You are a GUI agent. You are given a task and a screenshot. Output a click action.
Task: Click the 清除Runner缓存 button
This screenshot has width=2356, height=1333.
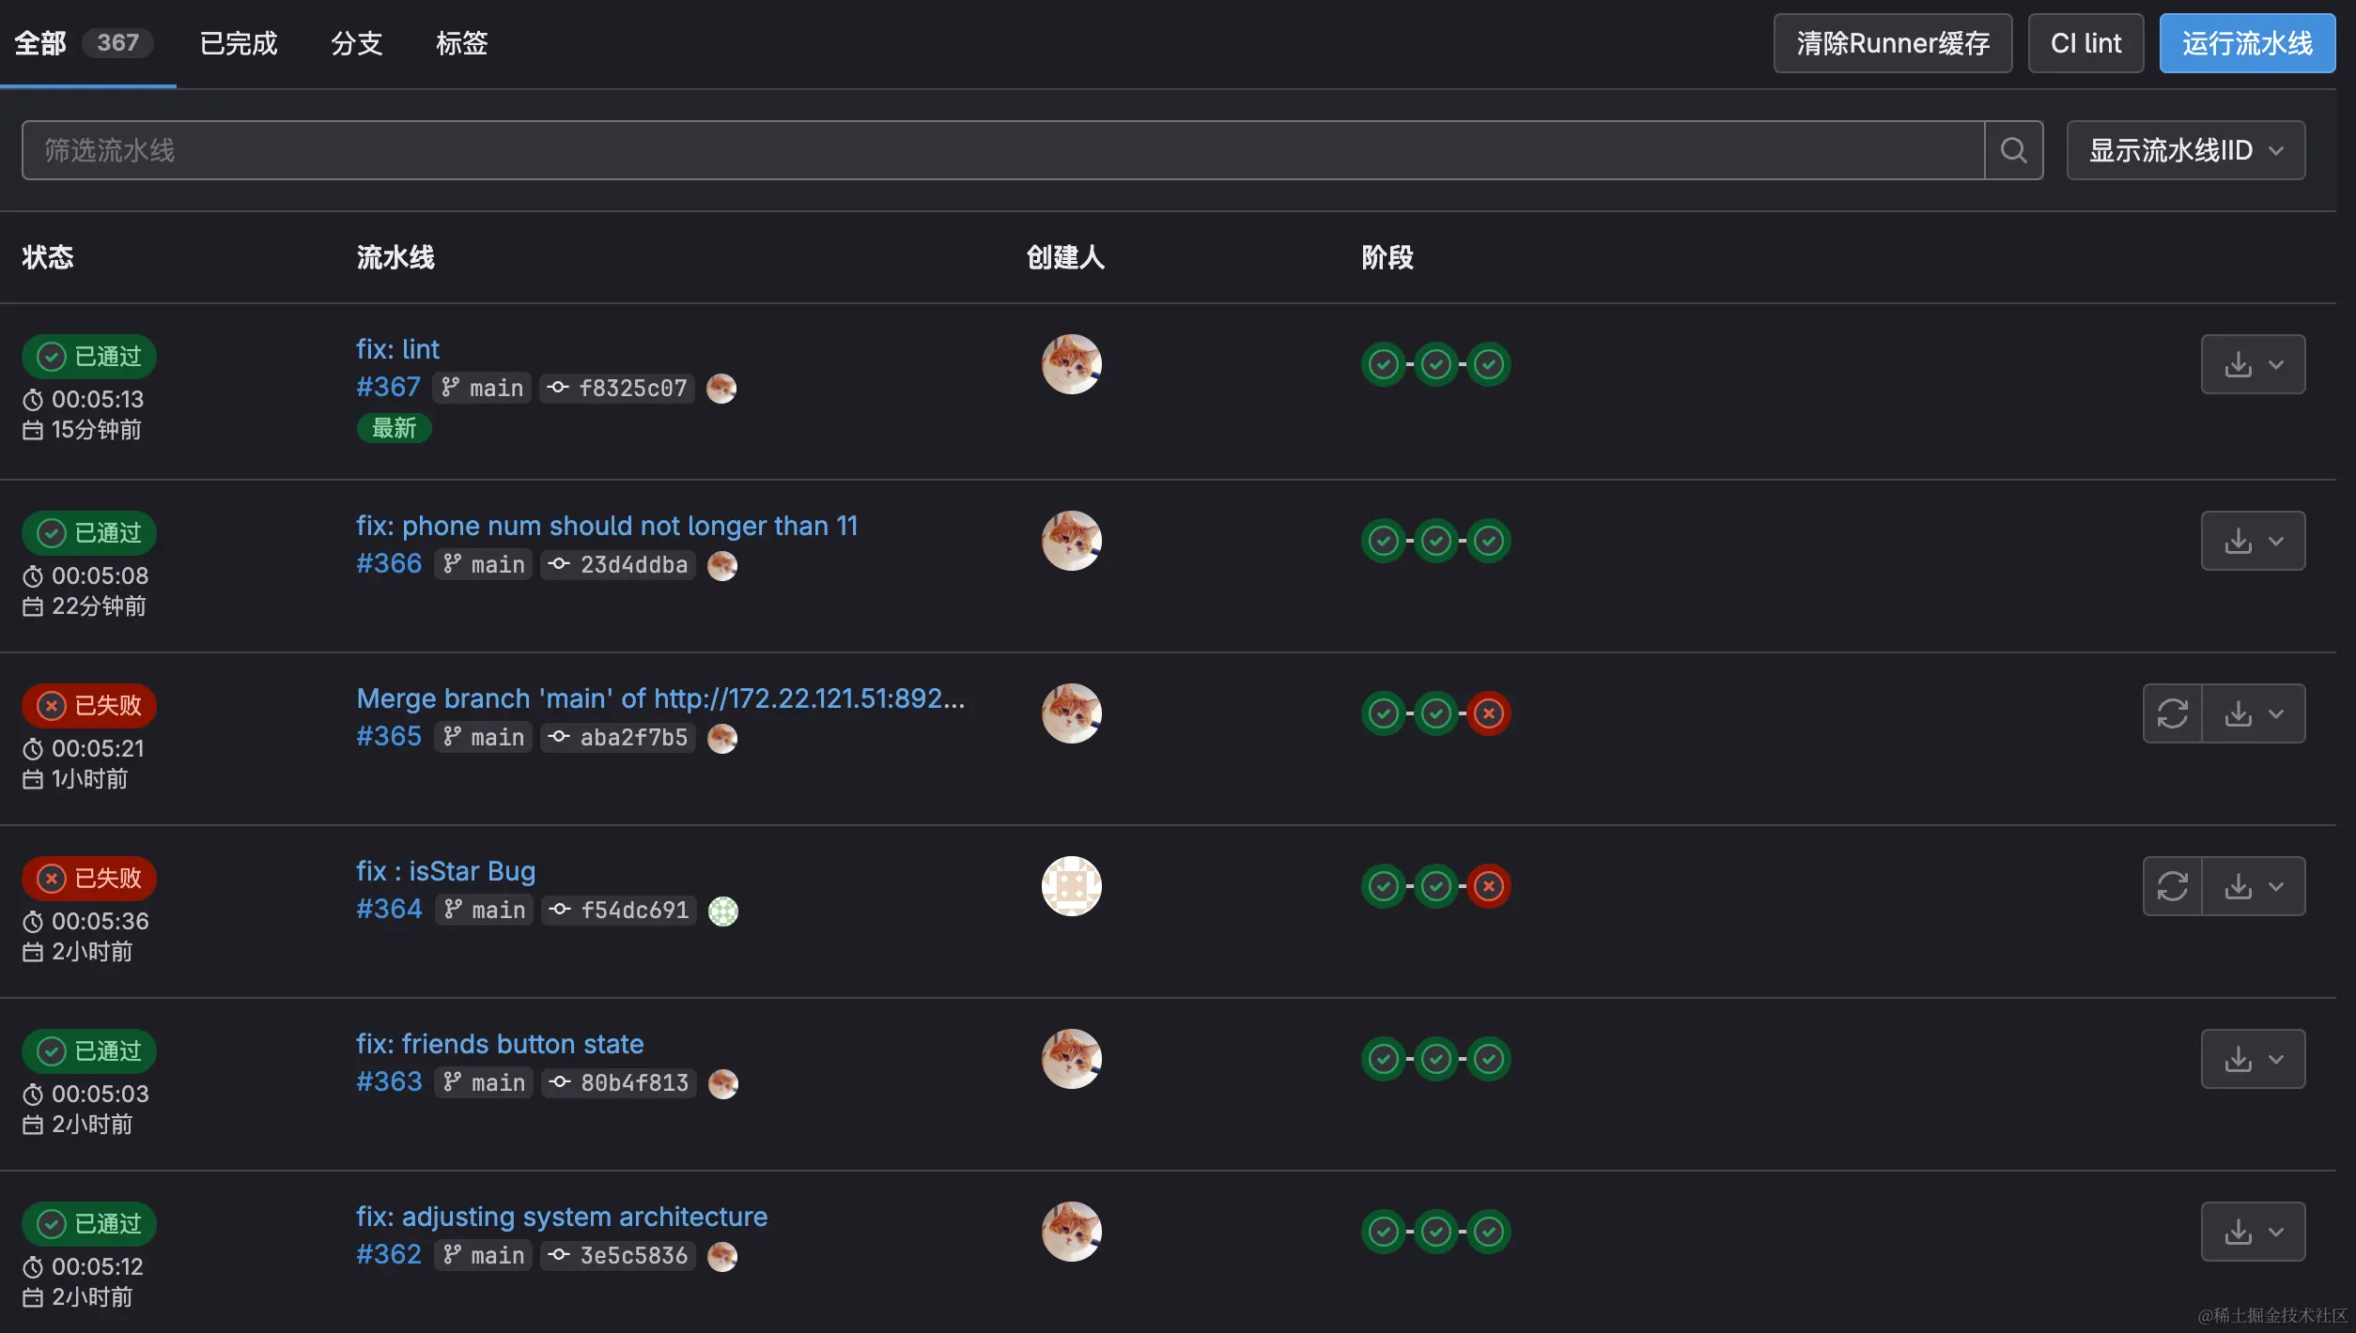[1892, 43]
